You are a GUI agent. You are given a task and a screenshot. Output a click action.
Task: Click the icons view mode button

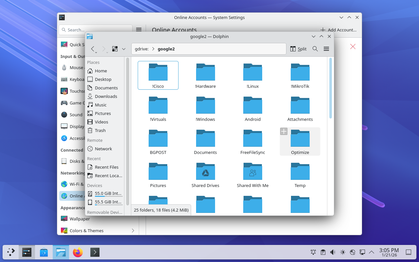click(115, 49)
